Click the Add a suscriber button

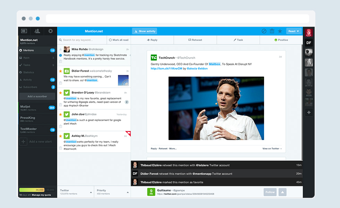(x=37, y=96)
